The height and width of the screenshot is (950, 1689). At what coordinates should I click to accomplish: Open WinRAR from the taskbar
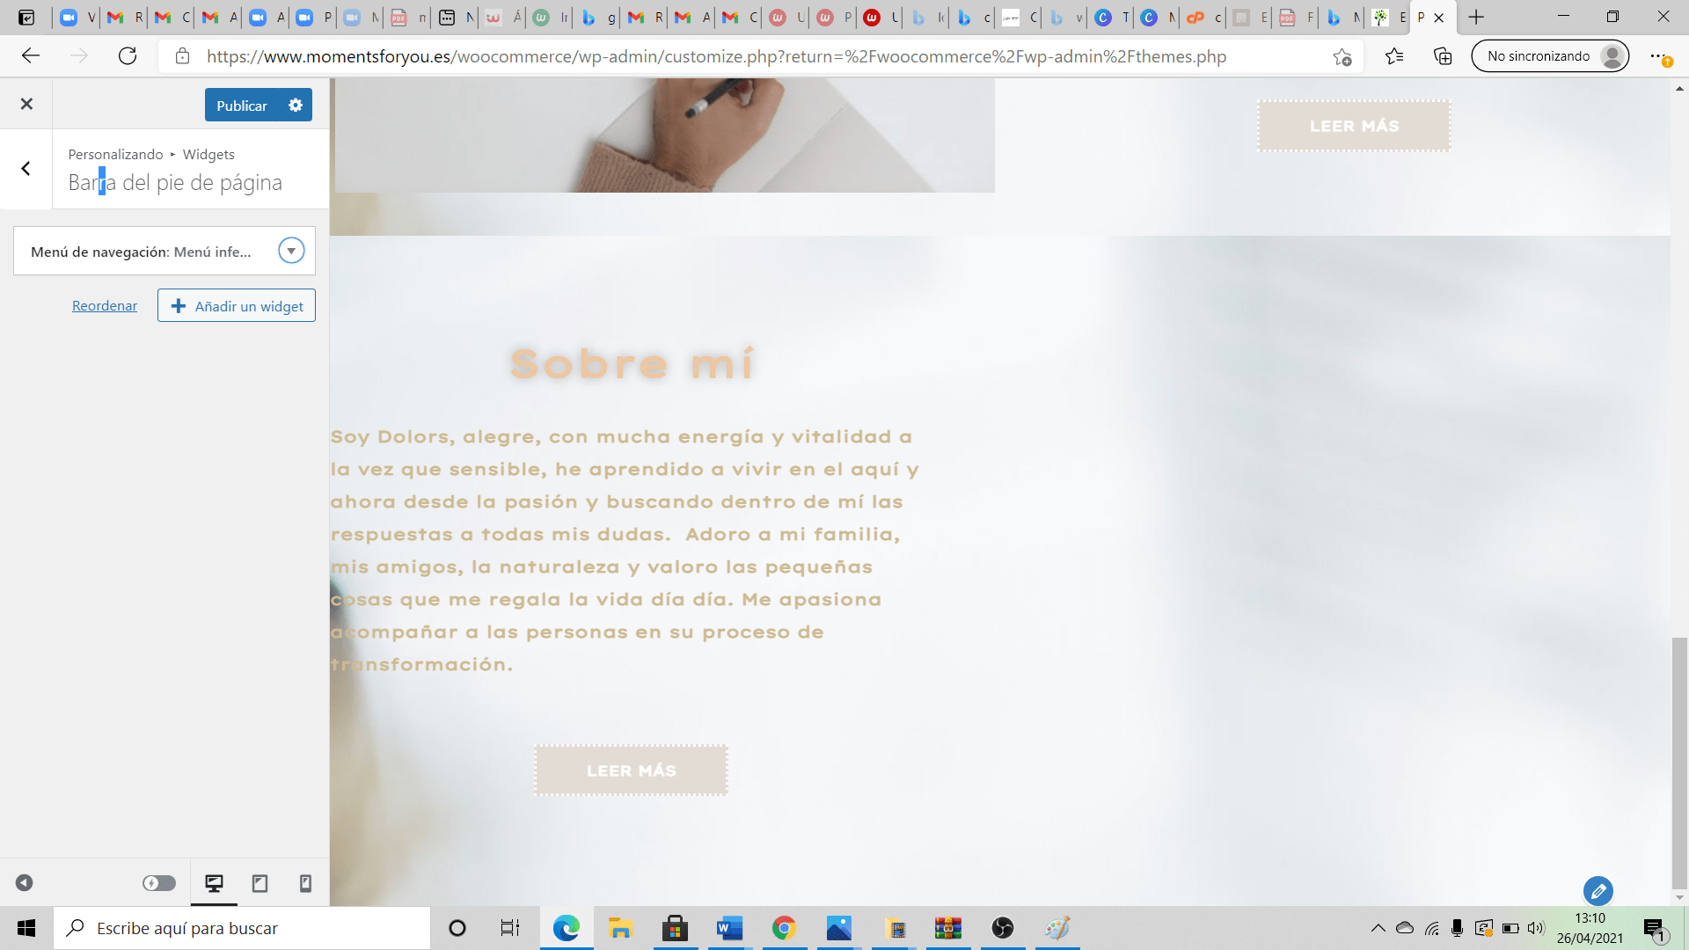(948, 928)
